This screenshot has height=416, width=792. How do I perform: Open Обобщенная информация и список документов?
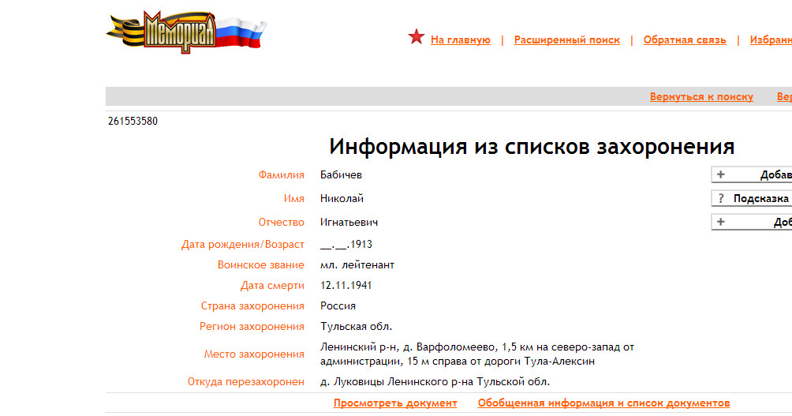tap(603, 403)
